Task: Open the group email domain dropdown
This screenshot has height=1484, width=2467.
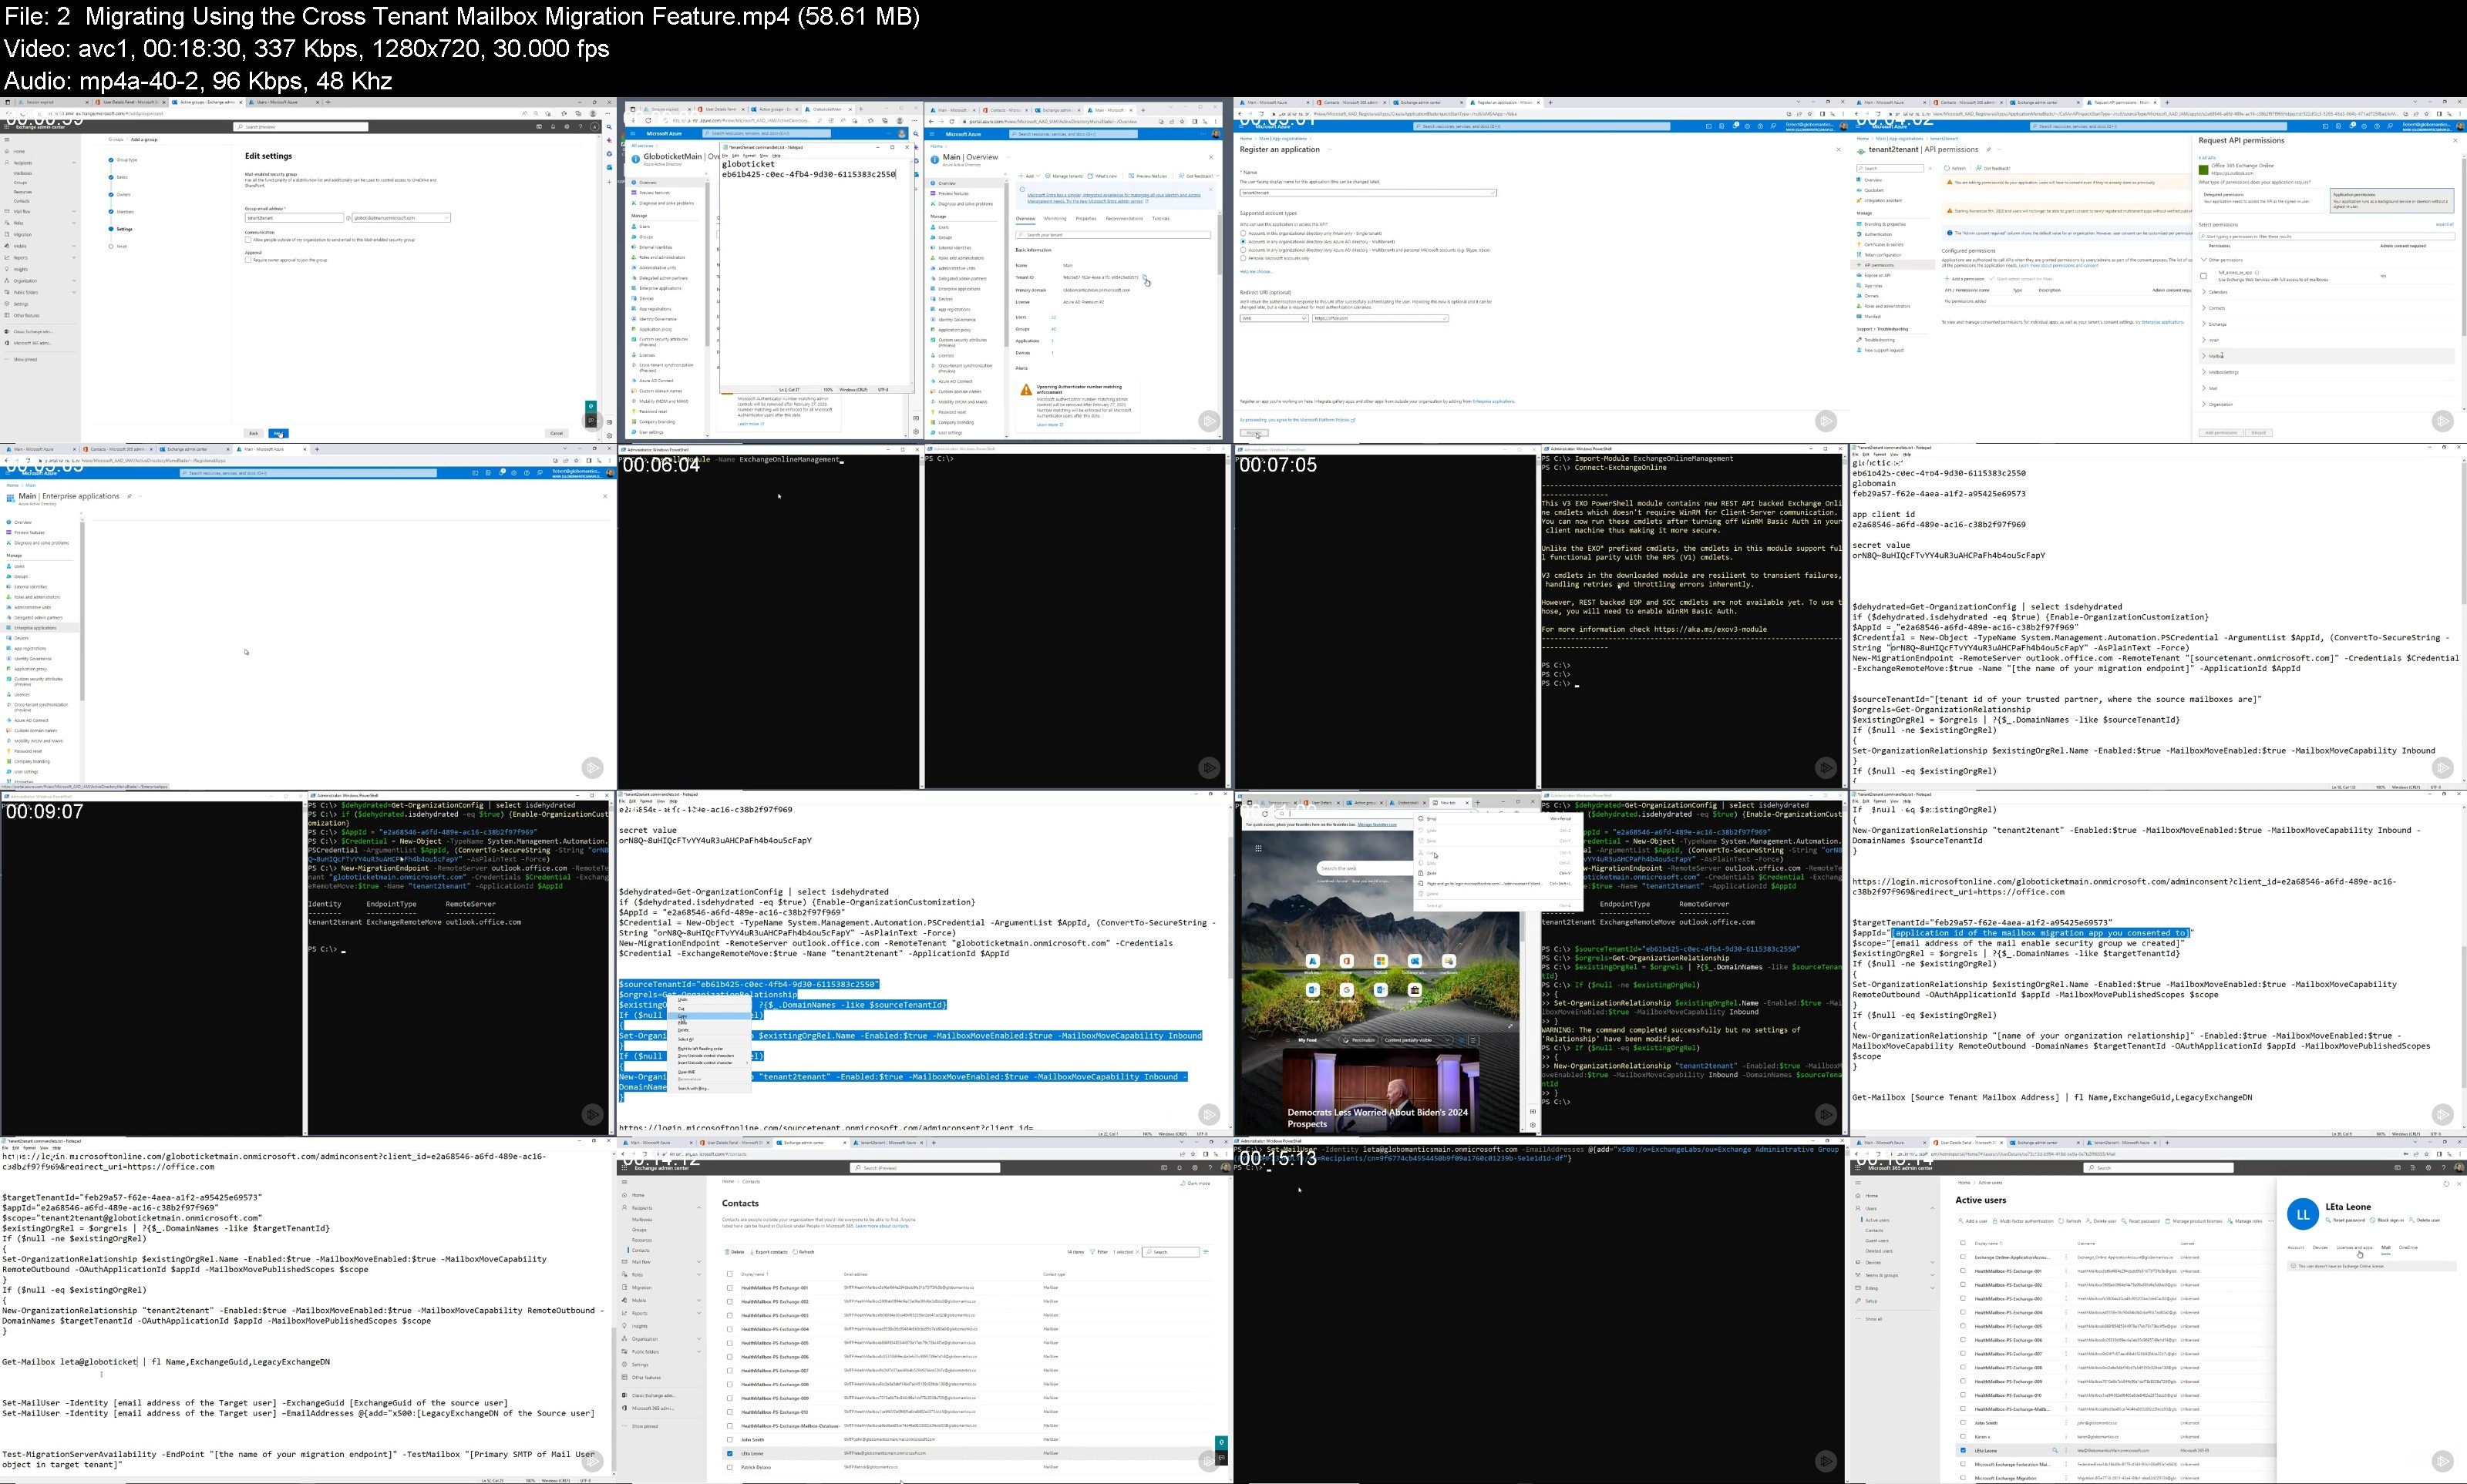Action: click(401, 218)
